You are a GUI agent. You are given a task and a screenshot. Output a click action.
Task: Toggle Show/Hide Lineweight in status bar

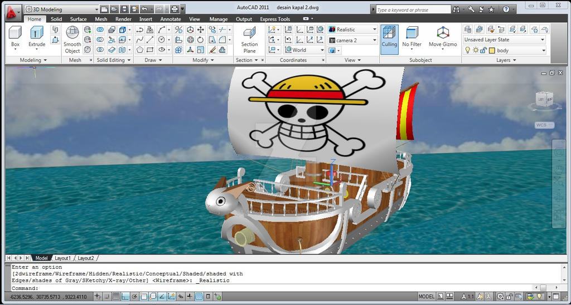coord(190,297)
